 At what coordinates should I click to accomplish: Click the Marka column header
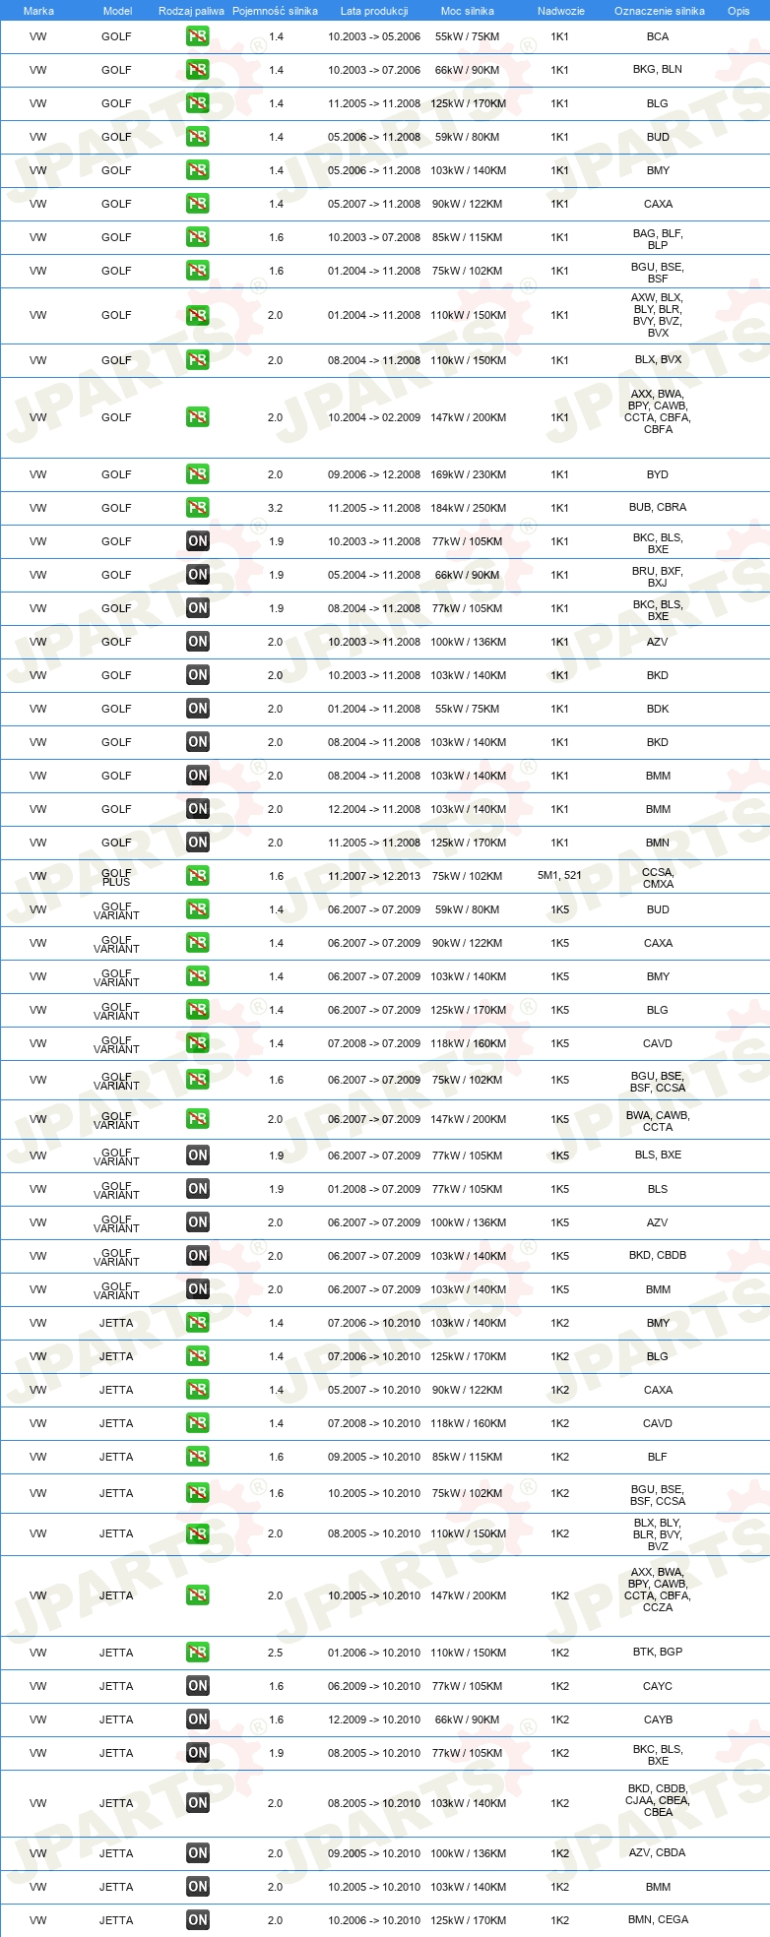pyautogui.click(x=38, y=11)
